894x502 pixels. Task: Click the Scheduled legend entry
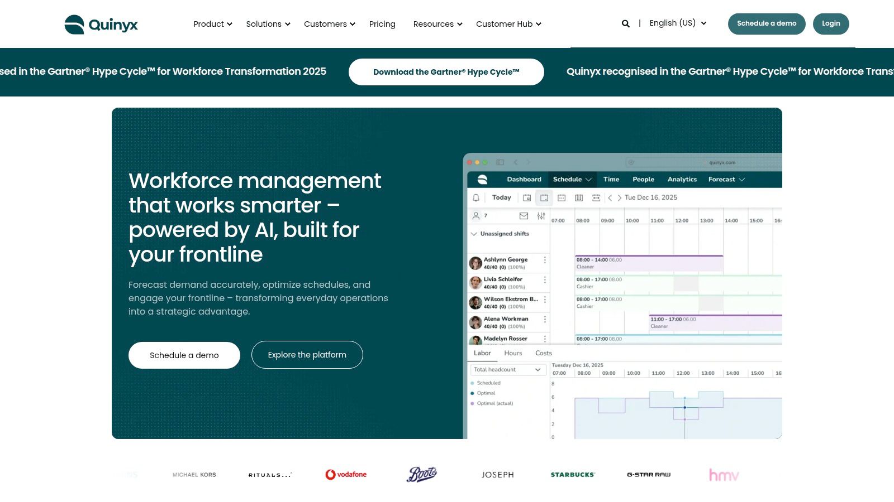pyautogui.click(x=486, y=383)
